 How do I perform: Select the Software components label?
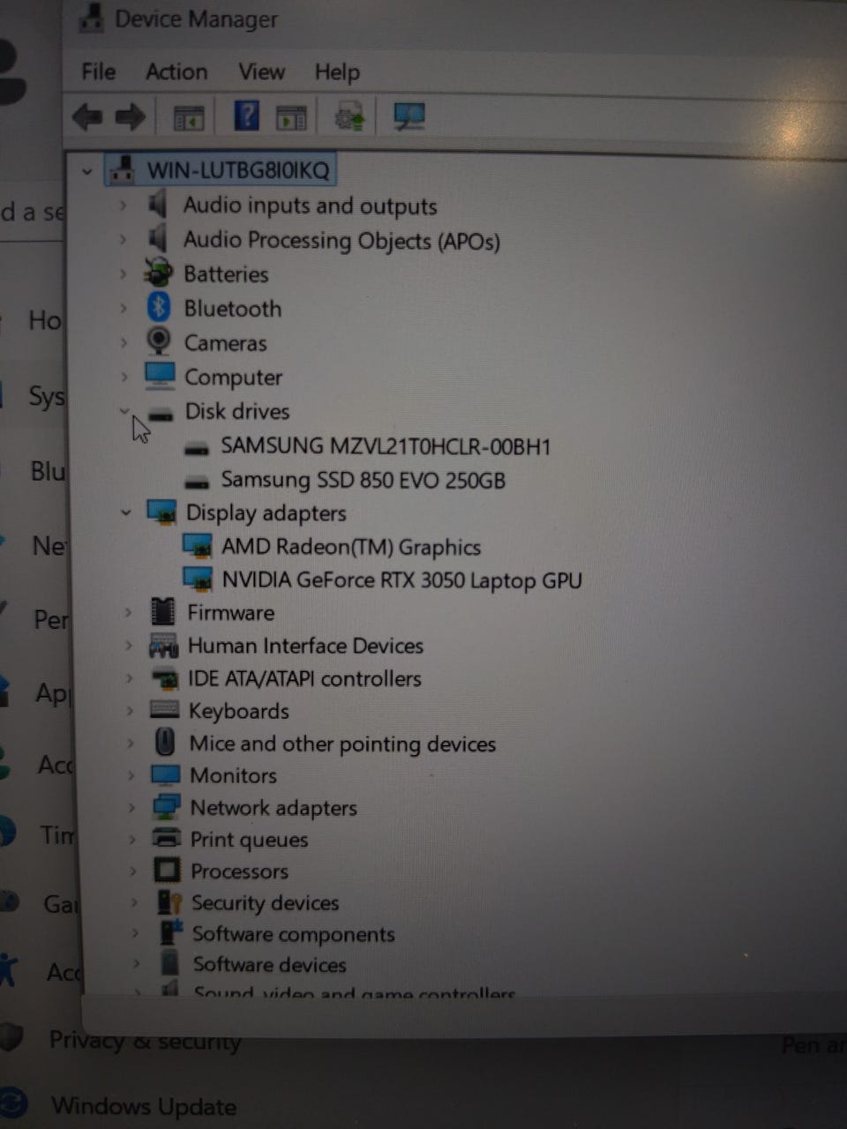(x=293, y=934)
